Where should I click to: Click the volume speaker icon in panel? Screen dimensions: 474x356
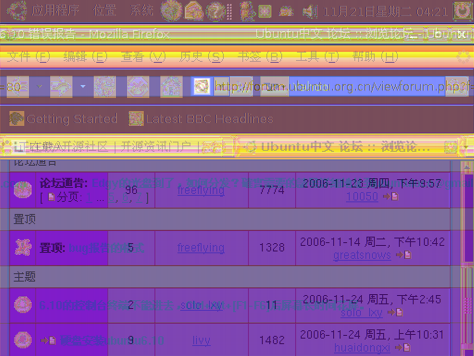[x=310, y=12]
